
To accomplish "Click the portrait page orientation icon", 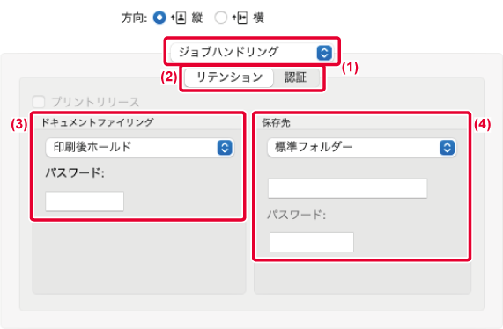I will 178,18.
